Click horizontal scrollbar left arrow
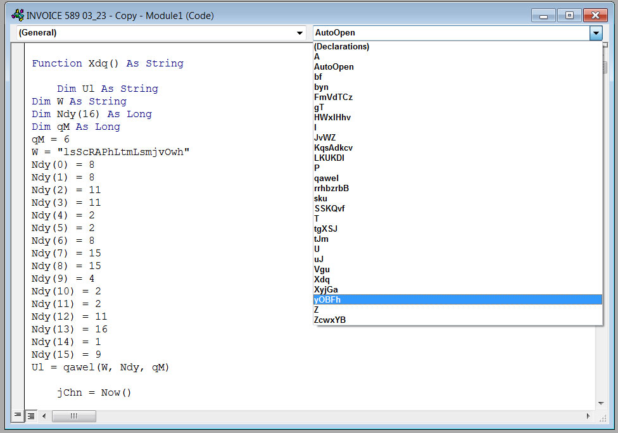Screen dimensions: 618x433 [44, 416]
